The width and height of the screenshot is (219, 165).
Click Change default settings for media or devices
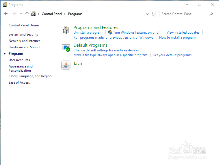[x=106, y=50]
